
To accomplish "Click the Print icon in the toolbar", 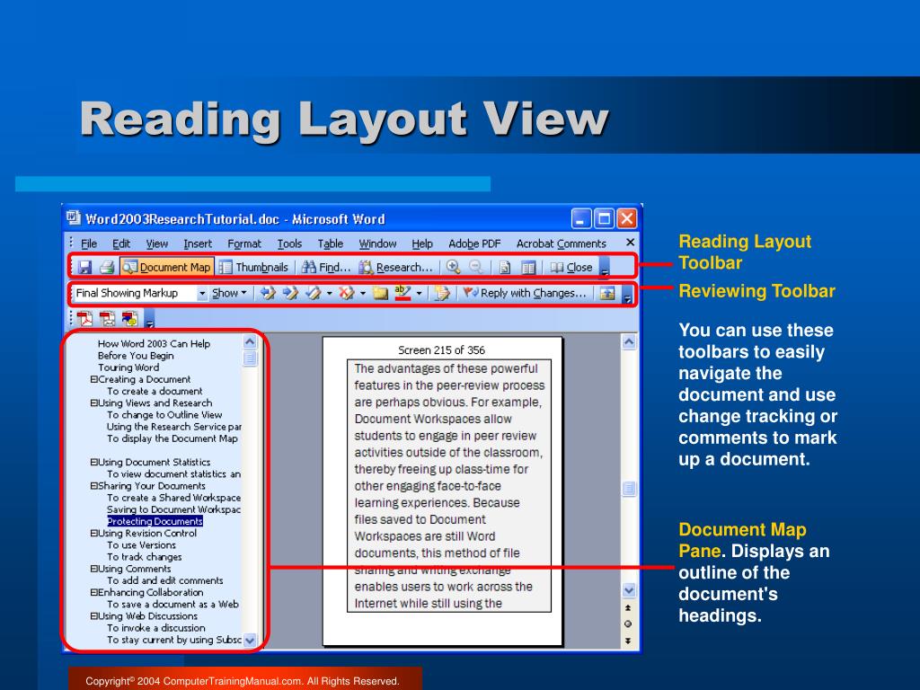I will [107, 268].
